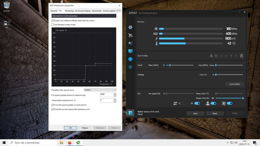Image resolution: width=260 pixels, height=146 pixels.
Task: Open the On-Screen Display tab
Action: (83, 11)
